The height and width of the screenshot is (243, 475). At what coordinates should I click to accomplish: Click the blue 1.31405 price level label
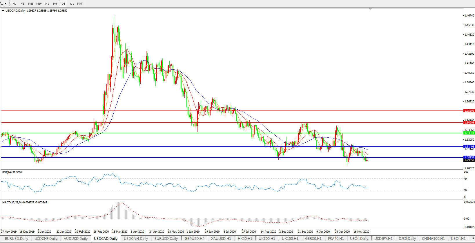[x=469, y=147]
